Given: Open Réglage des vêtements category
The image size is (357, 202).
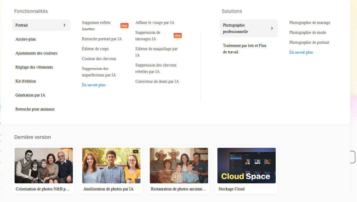Looking at the screenshot, I should click(34, 67).
